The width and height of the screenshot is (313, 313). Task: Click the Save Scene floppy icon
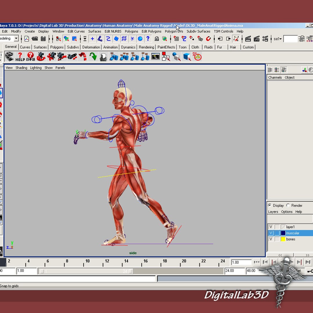43,39
